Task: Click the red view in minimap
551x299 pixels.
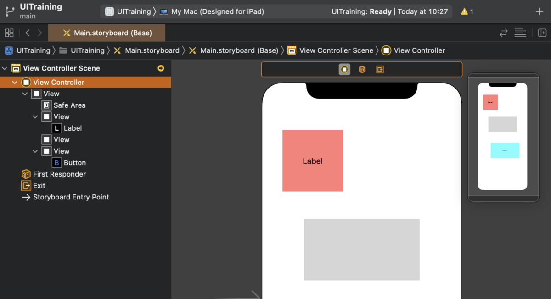Action: [x=490, y=102]
